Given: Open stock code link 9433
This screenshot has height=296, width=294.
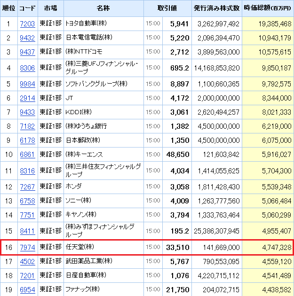Looking at the screenshot, I should (x=27, y=112).
